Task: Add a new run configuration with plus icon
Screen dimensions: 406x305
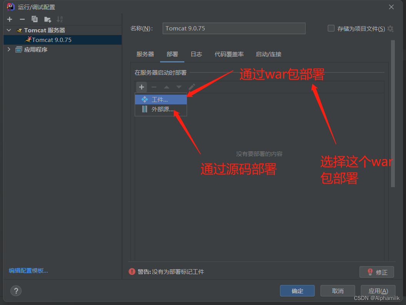Action: point(10,19)
